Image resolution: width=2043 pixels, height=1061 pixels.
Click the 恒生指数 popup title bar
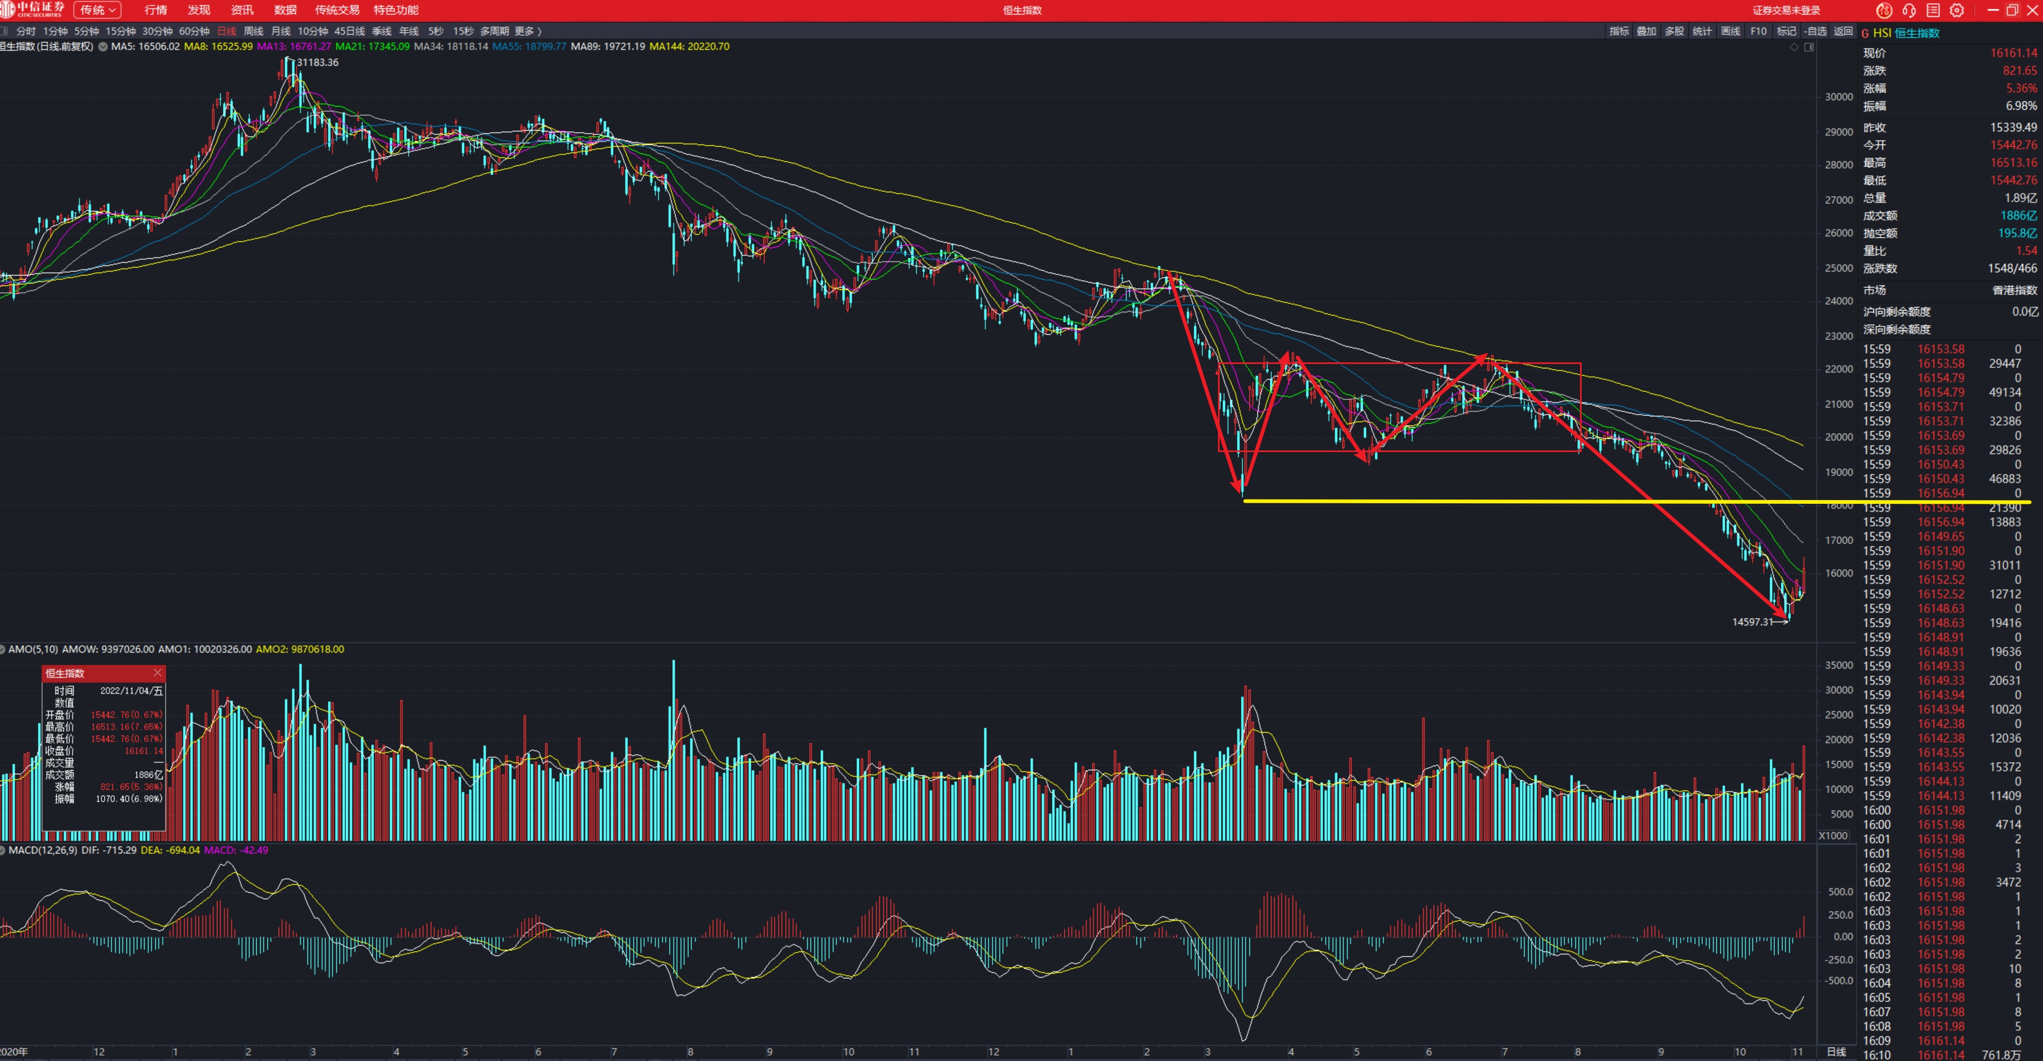tap(103, 673)
